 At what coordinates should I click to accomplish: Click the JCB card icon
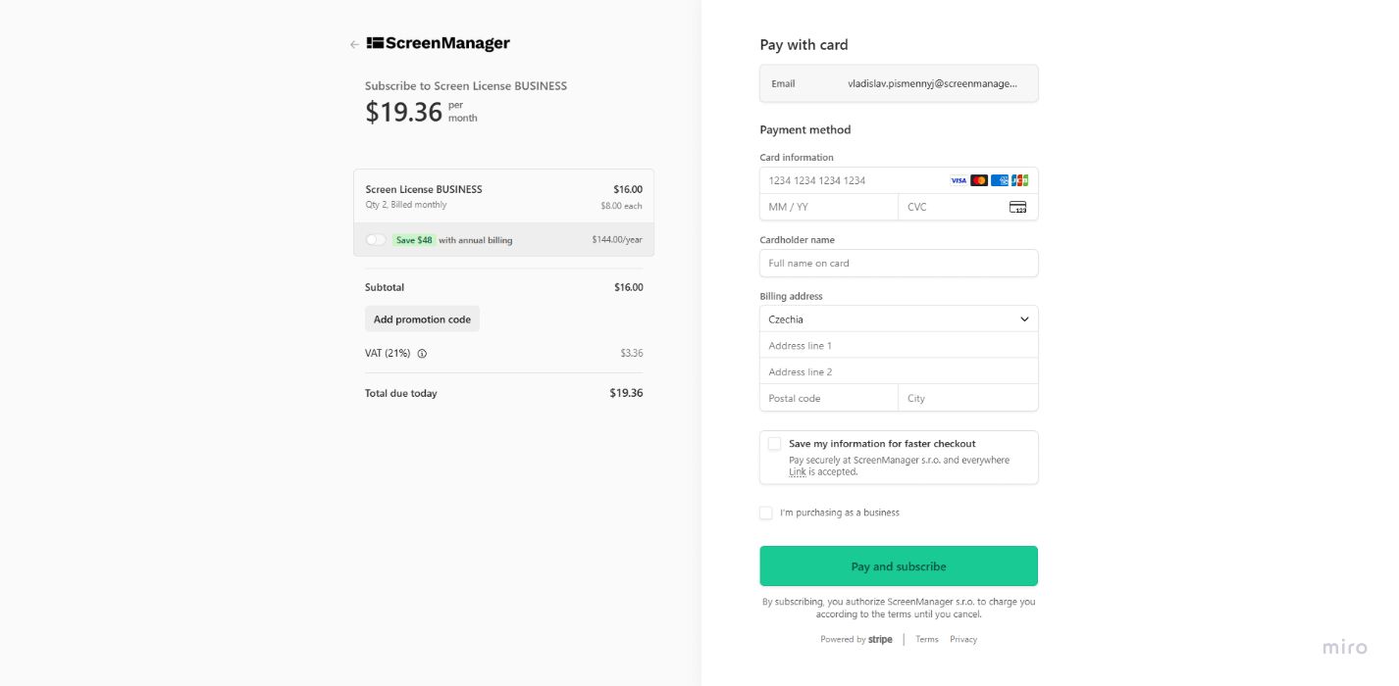(1020, 180)
